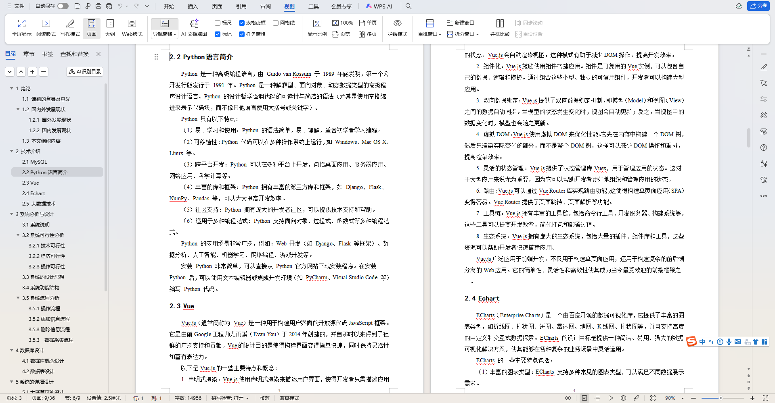Close the navigation pane with X

98,54
